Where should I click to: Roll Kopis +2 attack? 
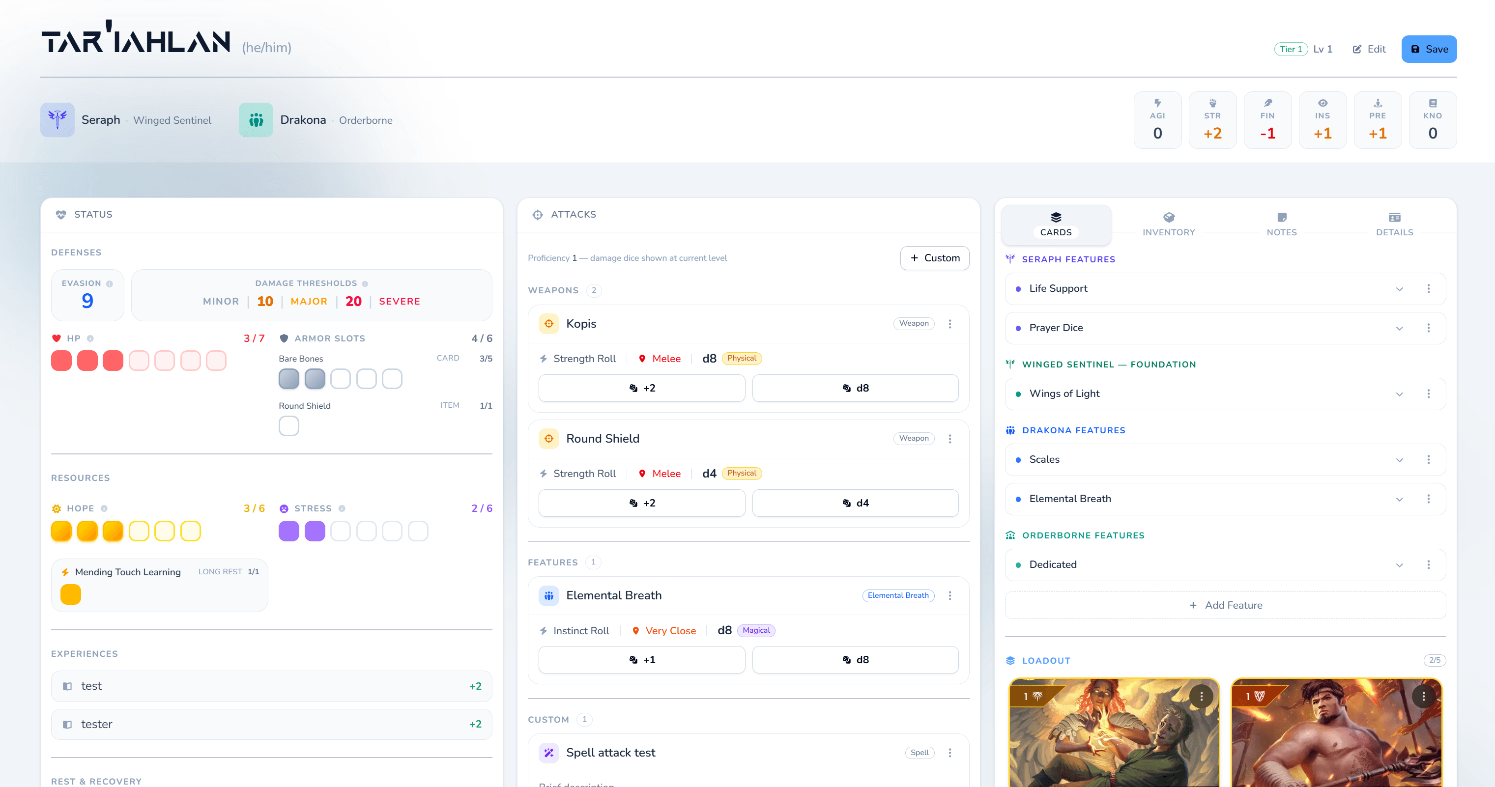[641, 388]
